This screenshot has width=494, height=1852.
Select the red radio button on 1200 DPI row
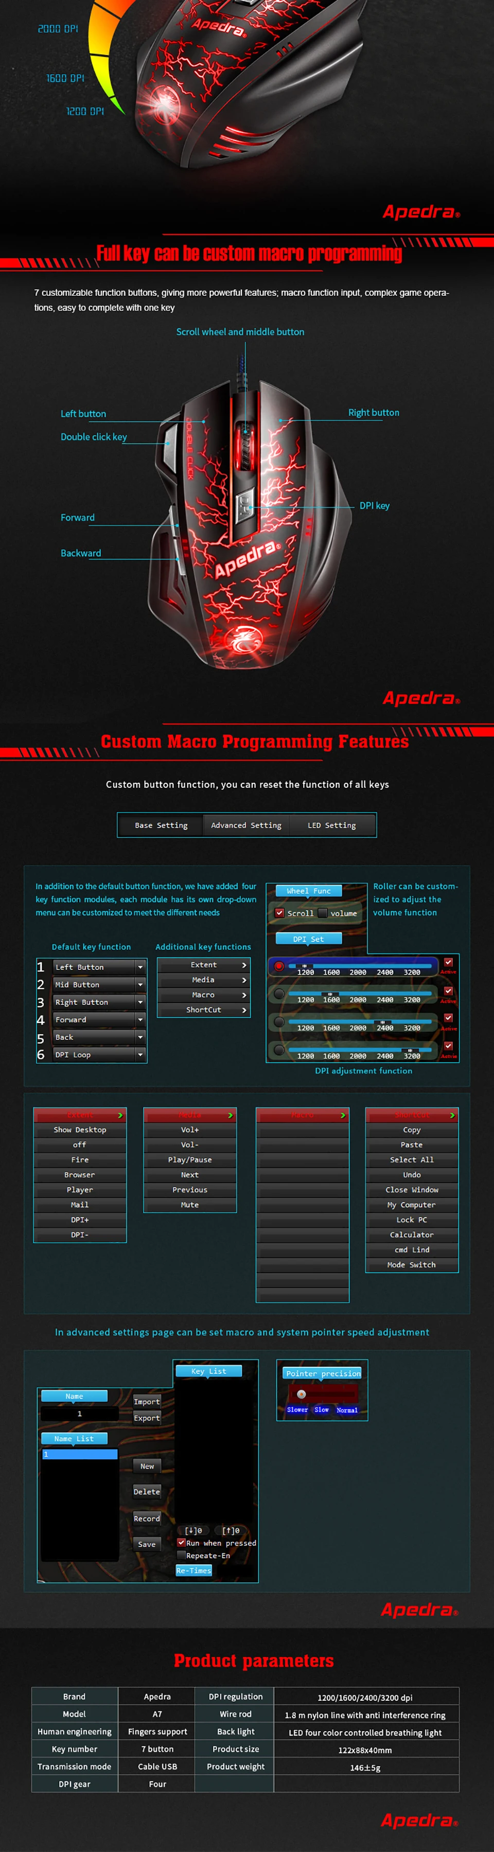[279, 966]
